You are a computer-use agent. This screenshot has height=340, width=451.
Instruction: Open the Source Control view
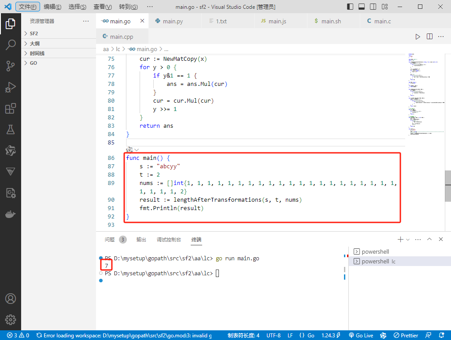tap(11, 66)
